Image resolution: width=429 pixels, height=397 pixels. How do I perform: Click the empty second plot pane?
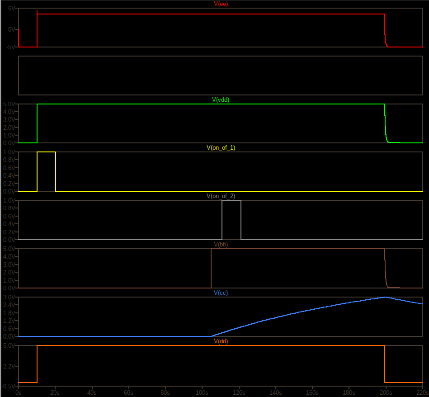[221, 76]
